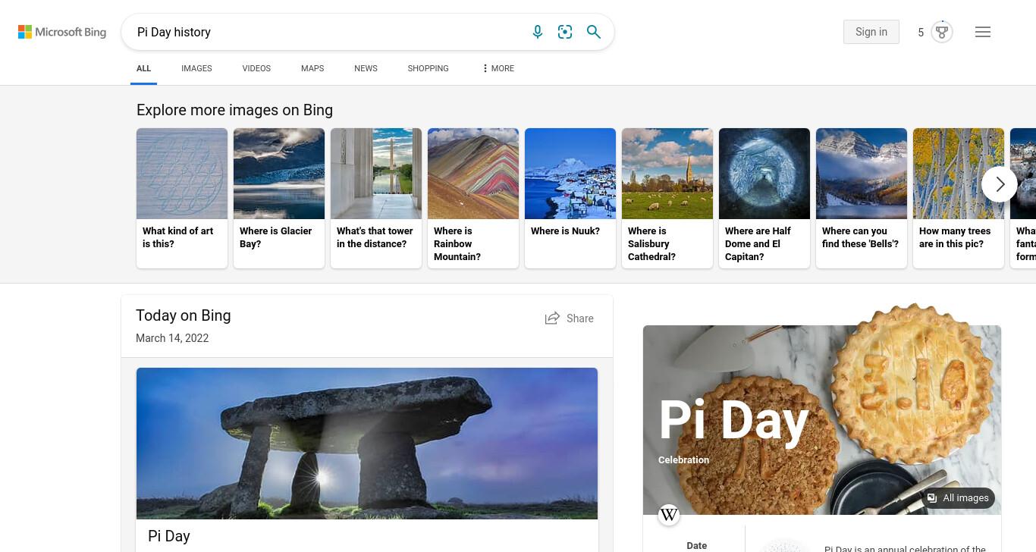Screen dimensions: 1036x552
Task: Open the VIDEOS tab
Action: point(256,68)
